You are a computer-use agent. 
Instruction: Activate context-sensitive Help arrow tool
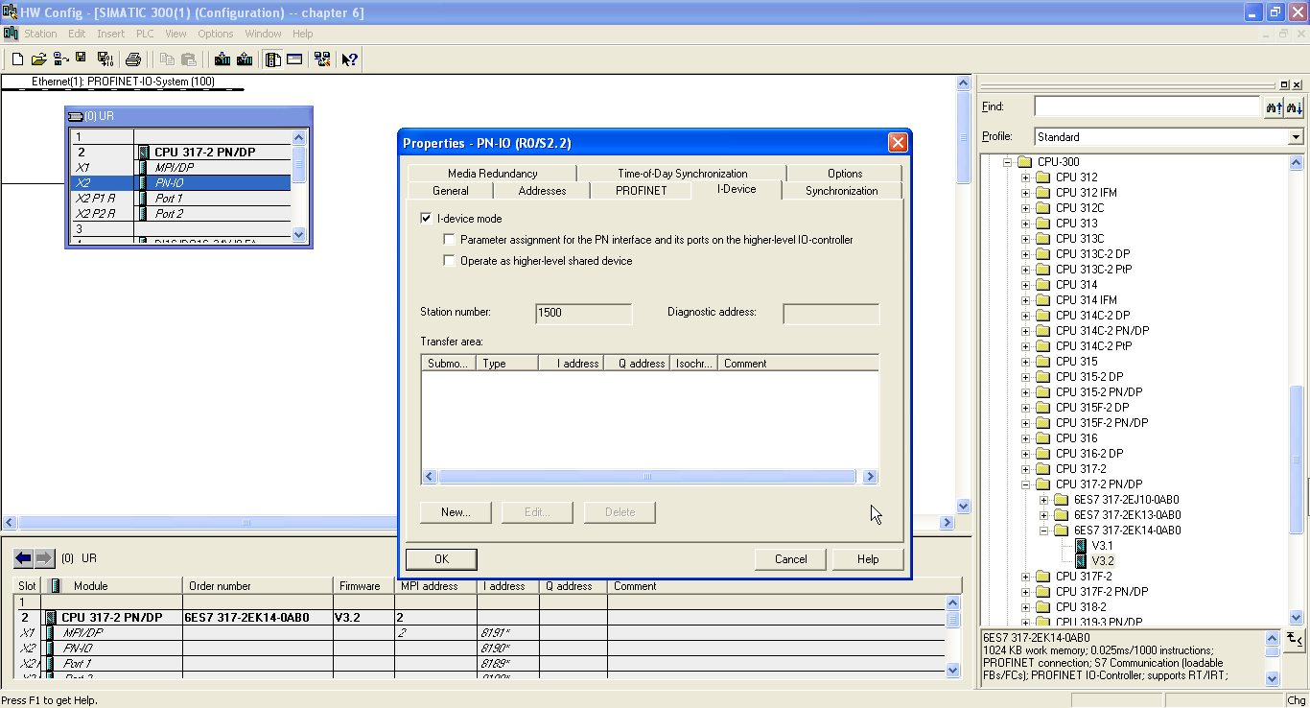tap(347, 59)
